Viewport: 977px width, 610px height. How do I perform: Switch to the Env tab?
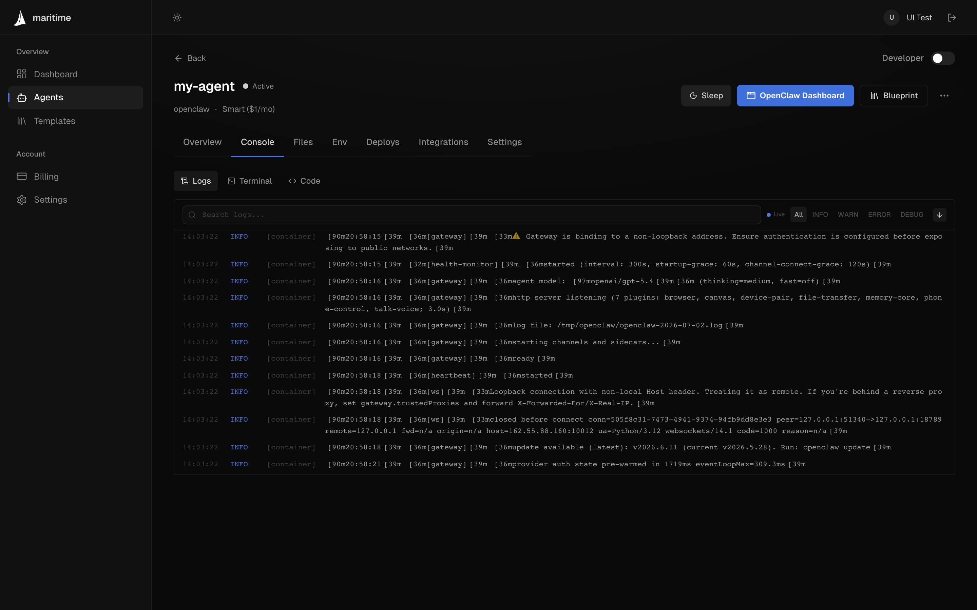click(340, 142)
